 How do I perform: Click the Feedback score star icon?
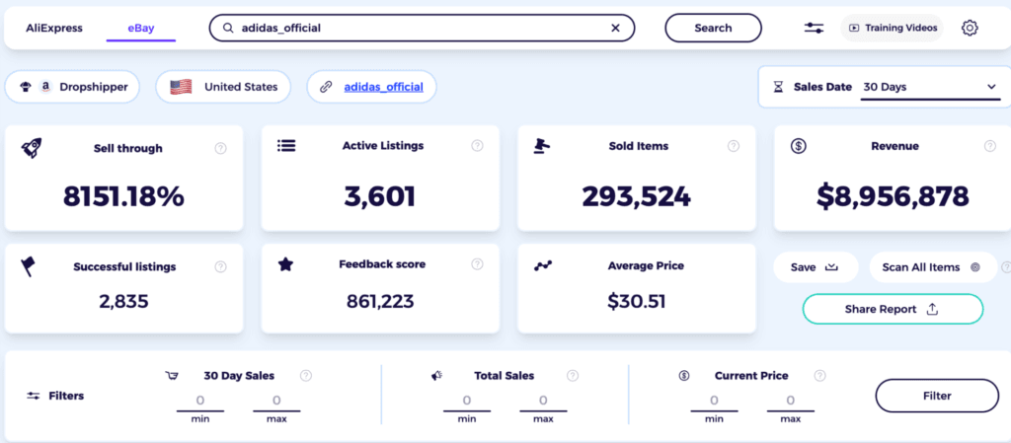[285, 264]
